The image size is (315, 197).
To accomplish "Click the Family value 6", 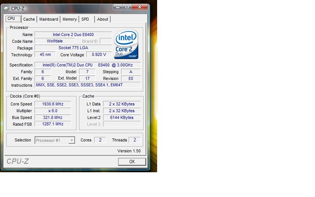I will pos(43,72).
